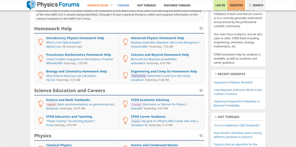Click lightbulb icon beside Precalculus Mathematics Homework Help
The width and height of the screenshot is (296, 147).
click(x=41, y=59)
